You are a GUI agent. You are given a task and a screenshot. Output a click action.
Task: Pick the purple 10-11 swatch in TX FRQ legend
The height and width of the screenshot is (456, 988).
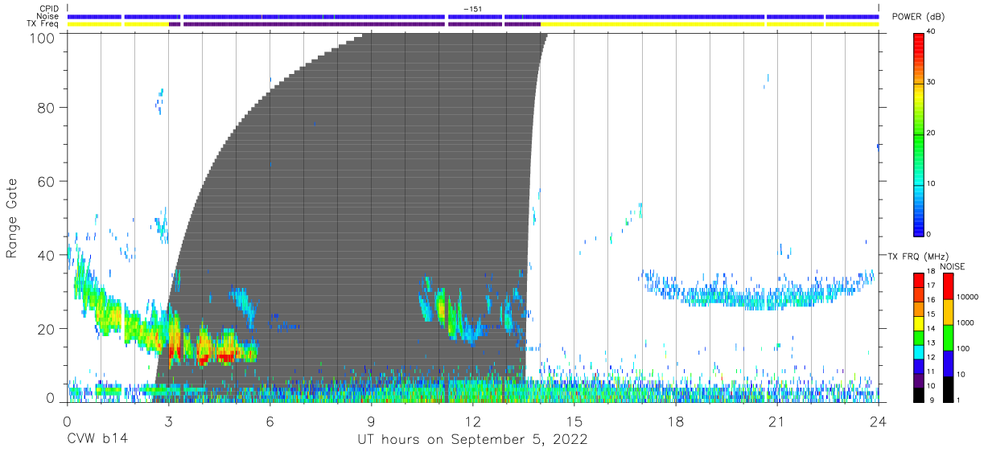[918, 380]
